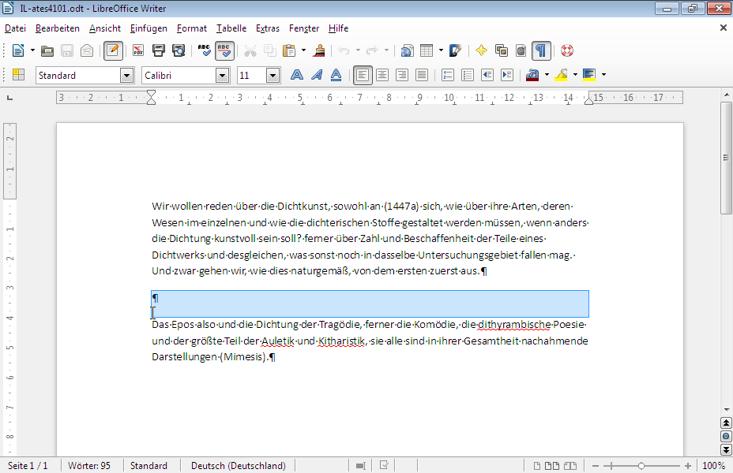Jump to previous page button
733x473 pixels.
click(x=726, y=423)
